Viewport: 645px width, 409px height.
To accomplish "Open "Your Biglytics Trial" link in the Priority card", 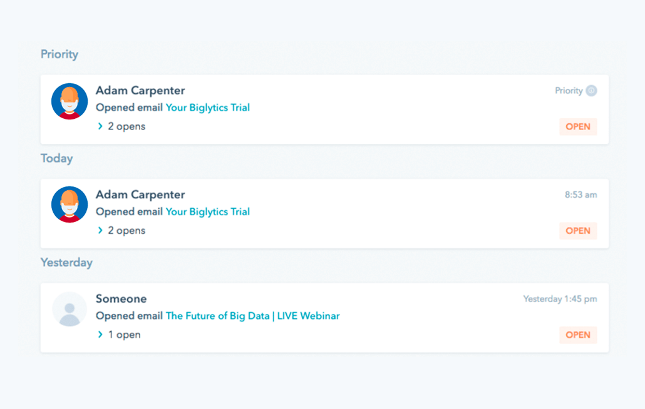I will (207, 108).
